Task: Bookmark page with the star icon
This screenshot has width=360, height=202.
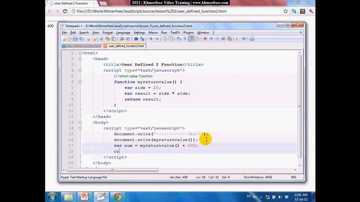Action: click(x=285, y=11)
